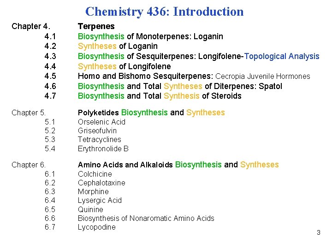Click the bold "Polyketides" heading
The width and height of the screenshot is (332, 249).
98,113
